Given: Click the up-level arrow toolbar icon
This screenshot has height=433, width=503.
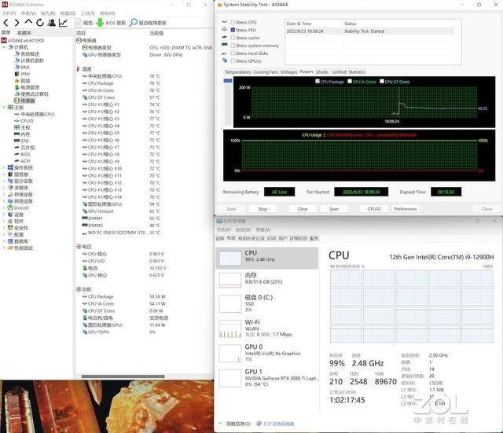Looking at the screenshot, I should tap(28, 22).
